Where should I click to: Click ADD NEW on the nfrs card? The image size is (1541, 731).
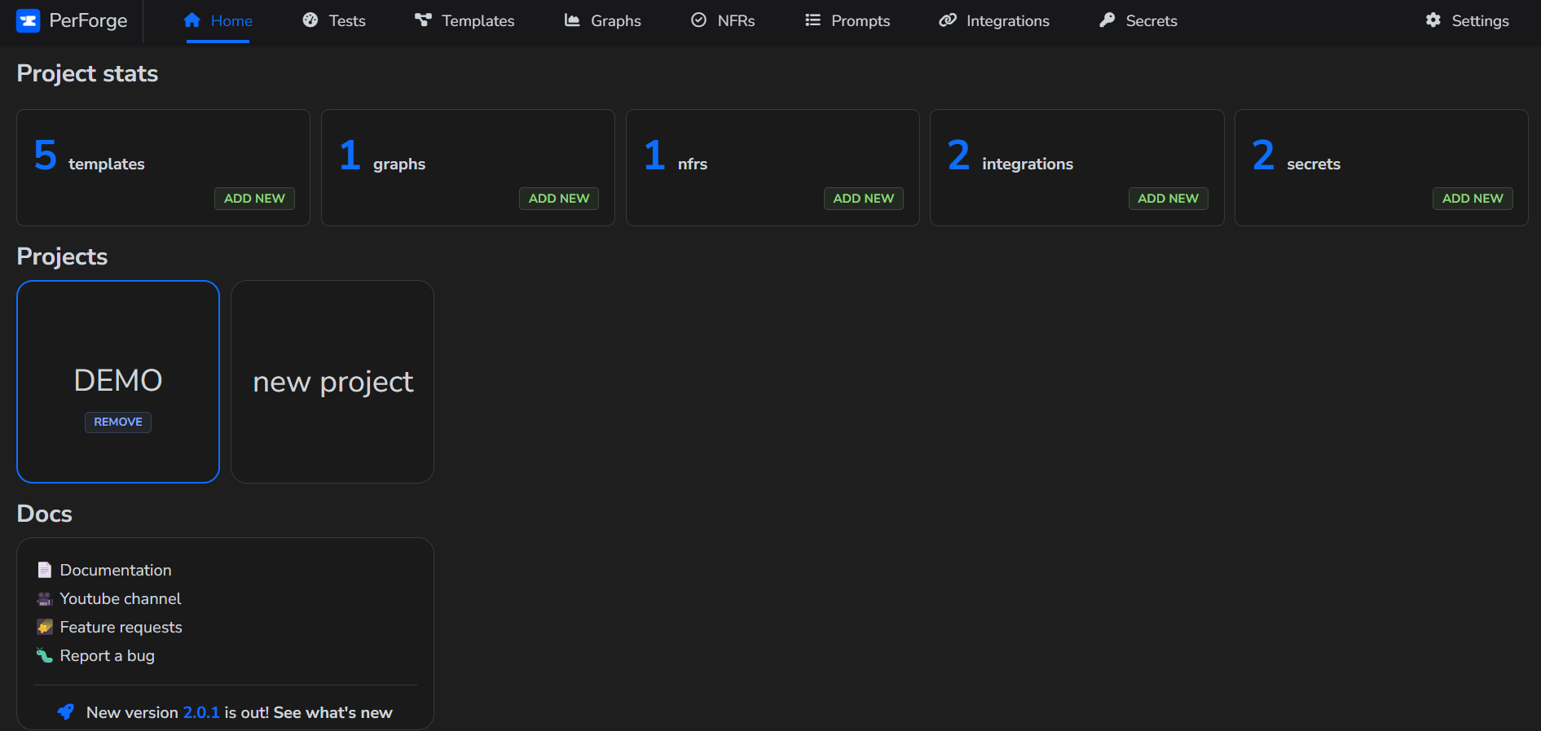pos(864,199)
